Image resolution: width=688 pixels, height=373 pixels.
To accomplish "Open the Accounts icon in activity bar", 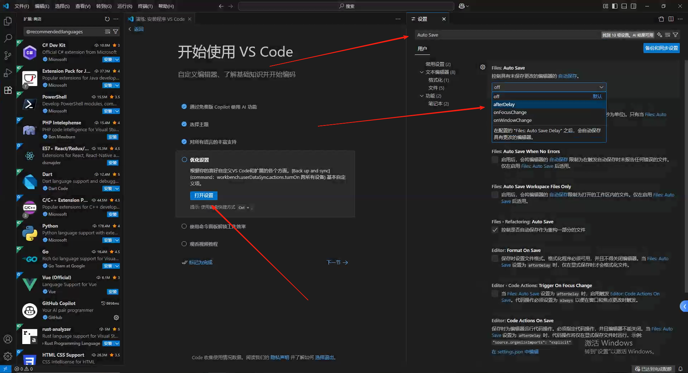I will (x=8, y=339).
